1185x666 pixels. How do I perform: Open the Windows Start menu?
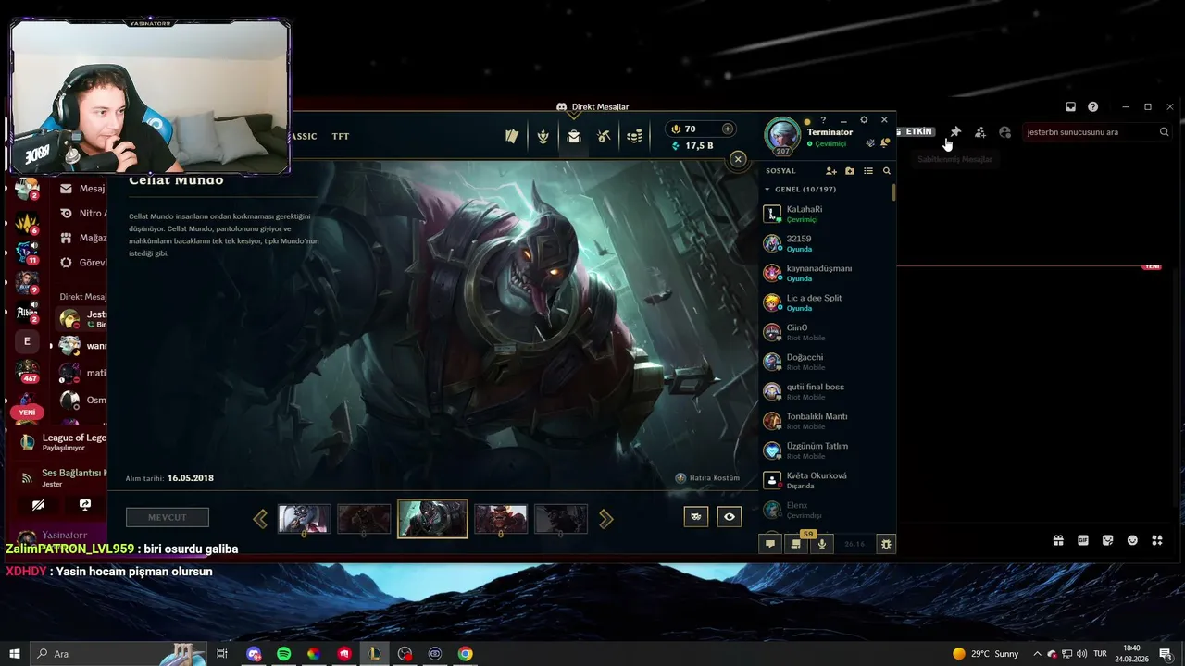coord(15,654)
